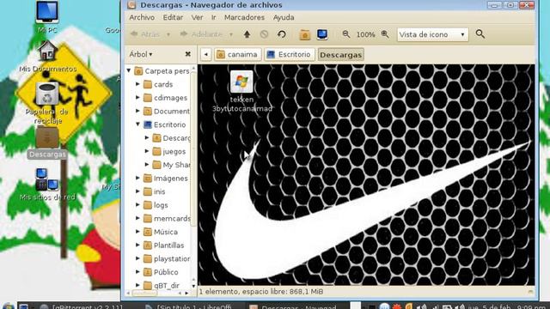Expand the Imágenes folder node
This screenshot has height=309, width=550.
[137, 178]
